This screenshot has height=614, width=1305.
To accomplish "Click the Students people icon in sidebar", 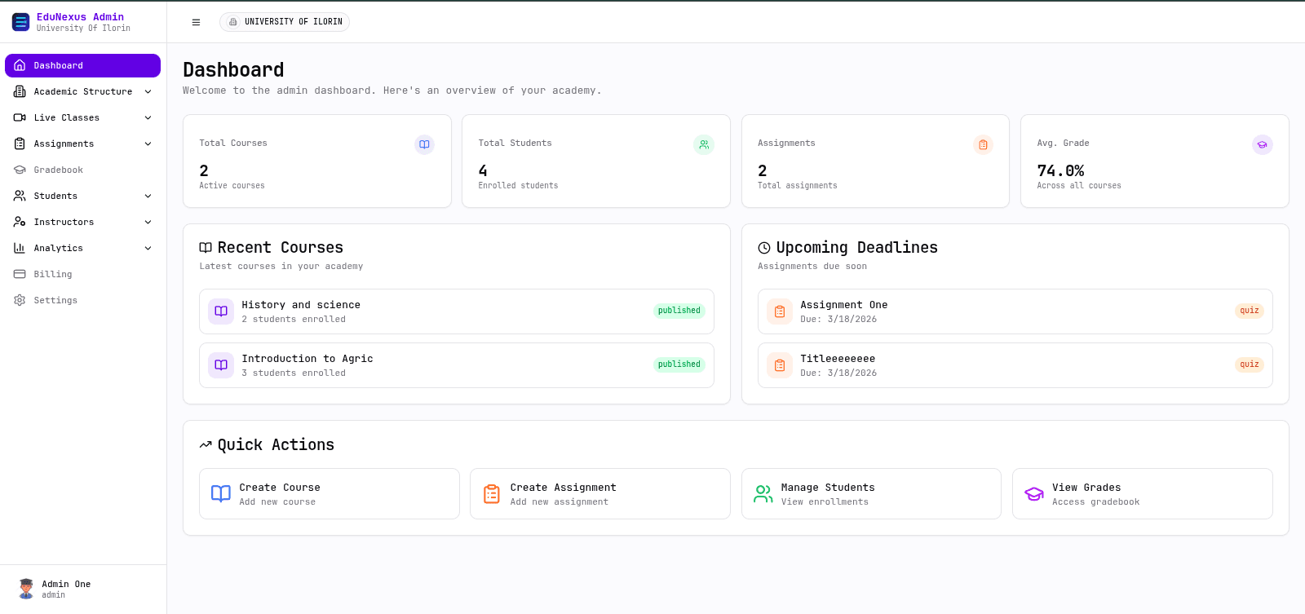I will [20, 196].
